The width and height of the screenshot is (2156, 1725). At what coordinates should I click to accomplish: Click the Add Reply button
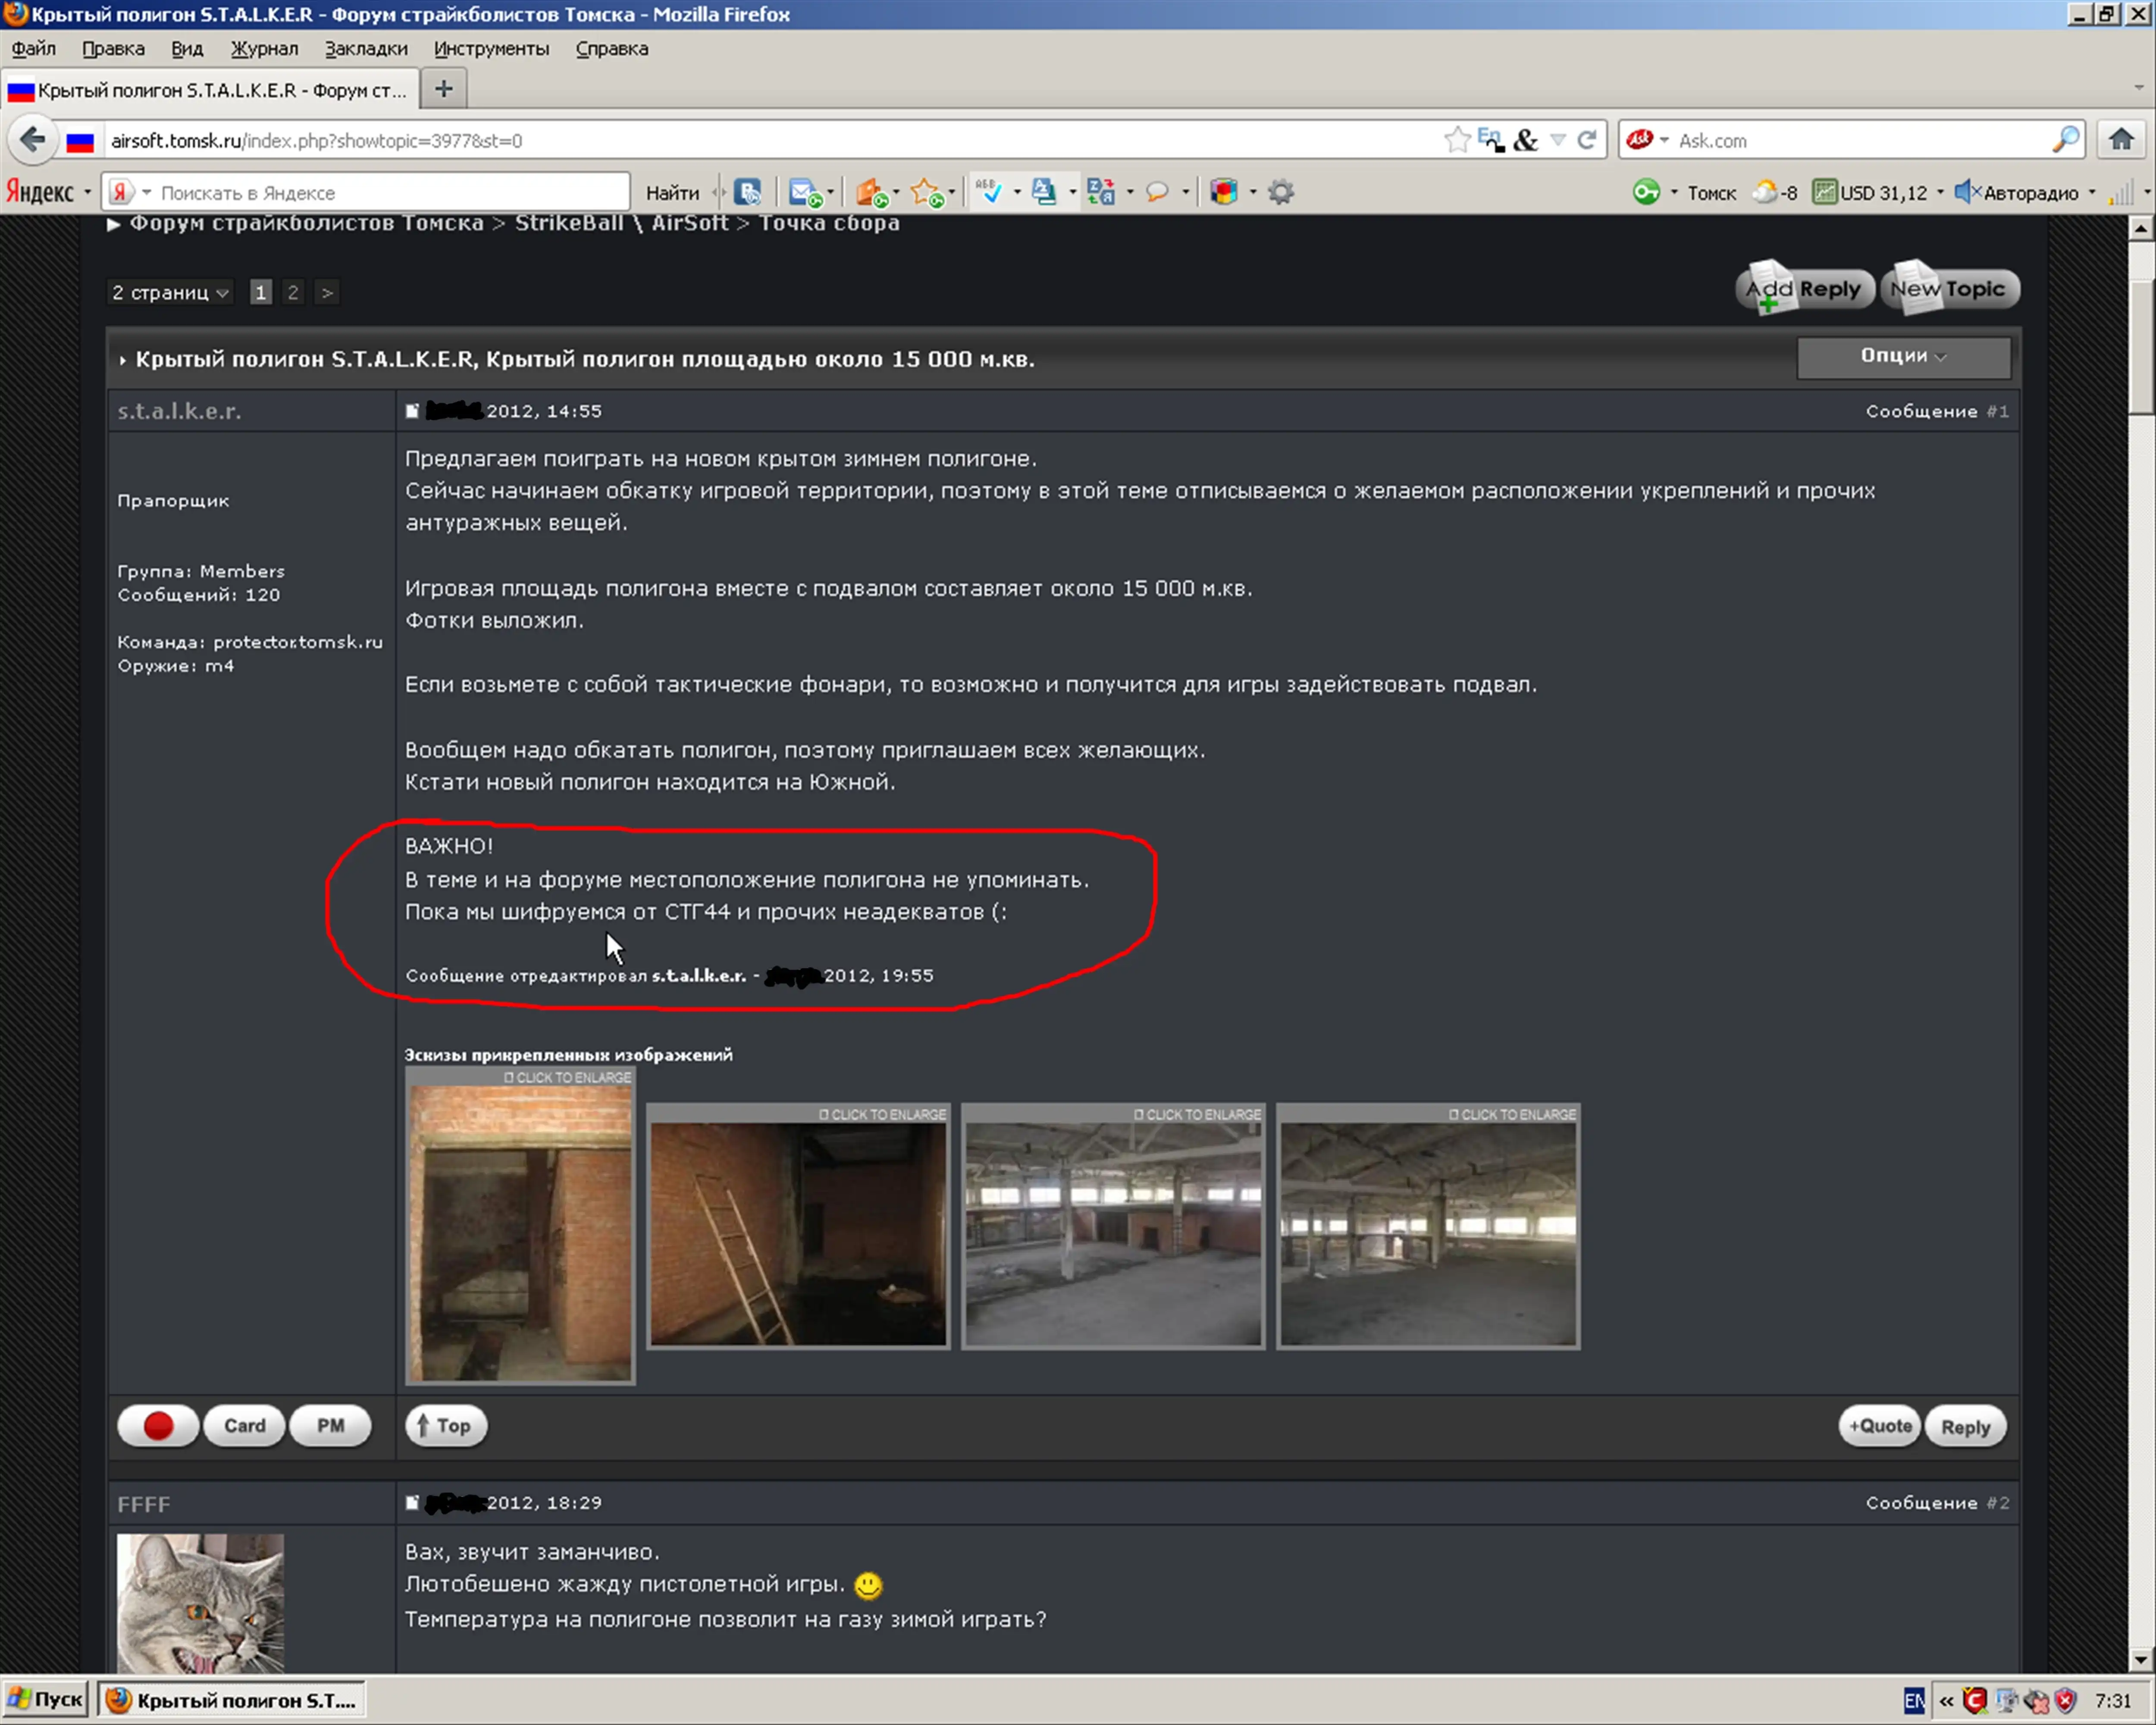(1805, 290)
